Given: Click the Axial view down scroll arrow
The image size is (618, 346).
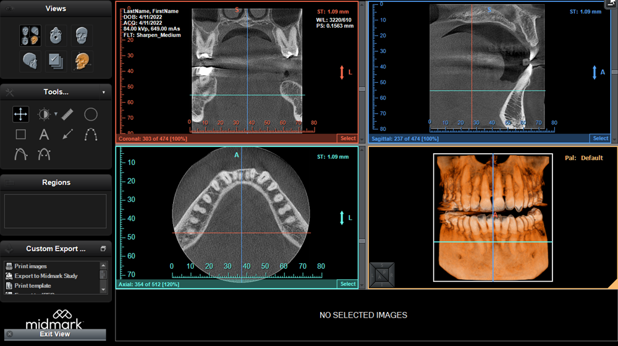Looking at the screenshot, I should tap(362, 285).
